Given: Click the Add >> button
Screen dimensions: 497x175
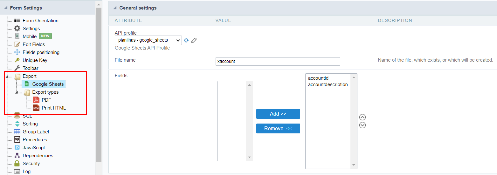Looking at the screenshot, I should pos(278,114).
